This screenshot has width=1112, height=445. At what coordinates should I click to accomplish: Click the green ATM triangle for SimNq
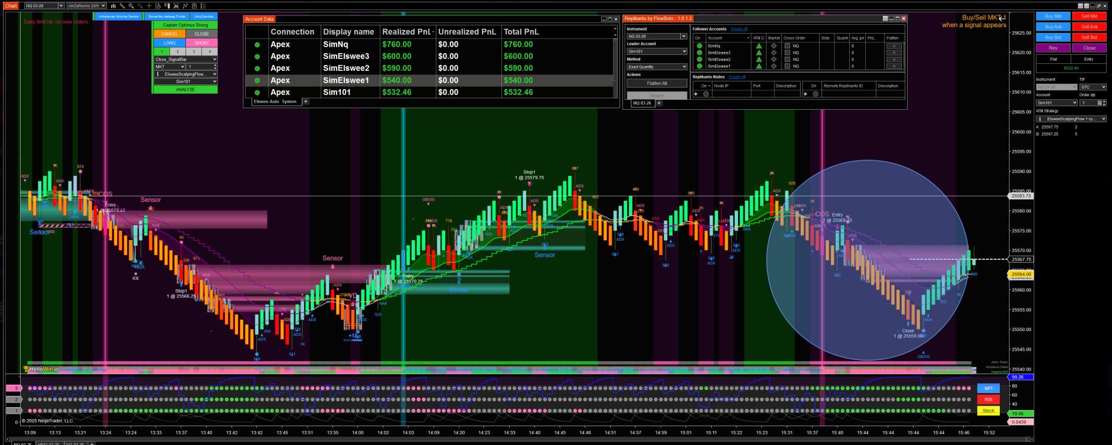(759, 46)
